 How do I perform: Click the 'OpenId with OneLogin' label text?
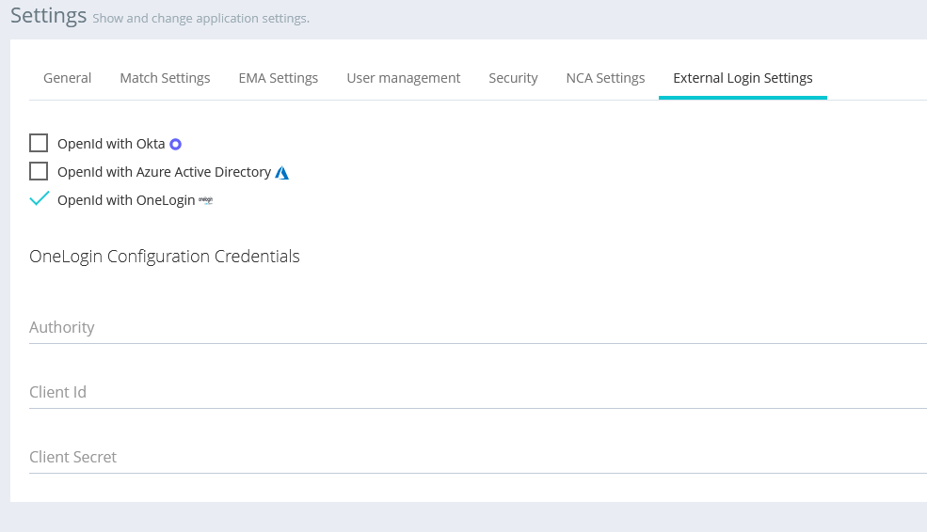126,200
